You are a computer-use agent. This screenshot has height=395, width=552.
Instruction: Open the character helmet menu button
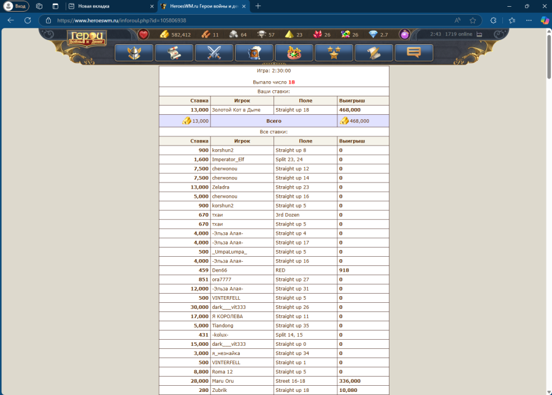pyautogui.click(x=134, y=53)
